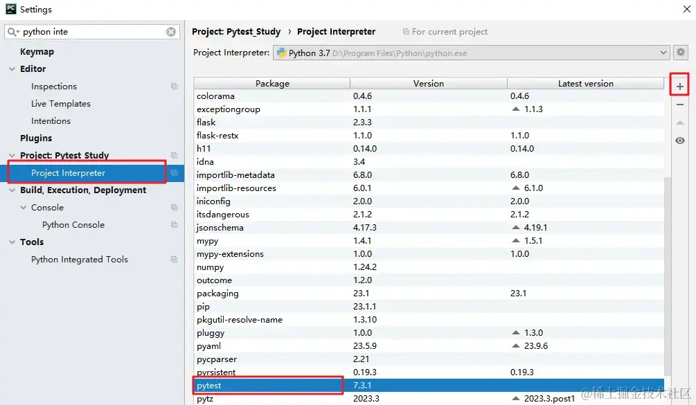696x405 pixels.
Task: Open the Project Interpreter dropdown
Action: pyautogui.click(x=471, y=53)
